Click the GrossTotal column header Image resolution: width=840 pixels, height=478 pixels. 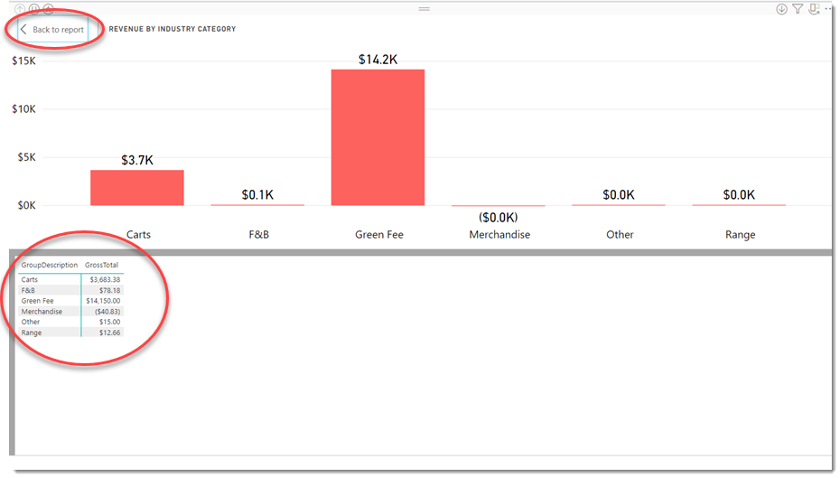click(x=101, y=265)
